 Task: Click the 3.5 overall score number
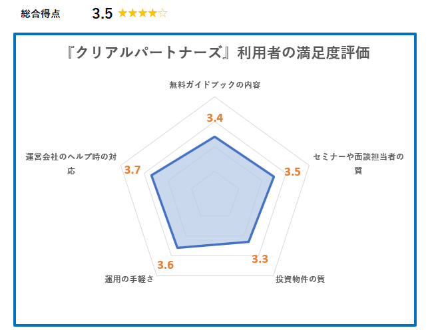pyautogui.click(x=103, y=13)
